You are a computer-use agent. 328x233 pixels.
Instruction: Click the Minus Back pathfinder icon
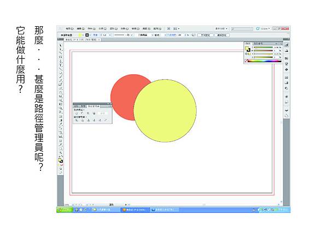pyautogui.click(x=106, y=120)
